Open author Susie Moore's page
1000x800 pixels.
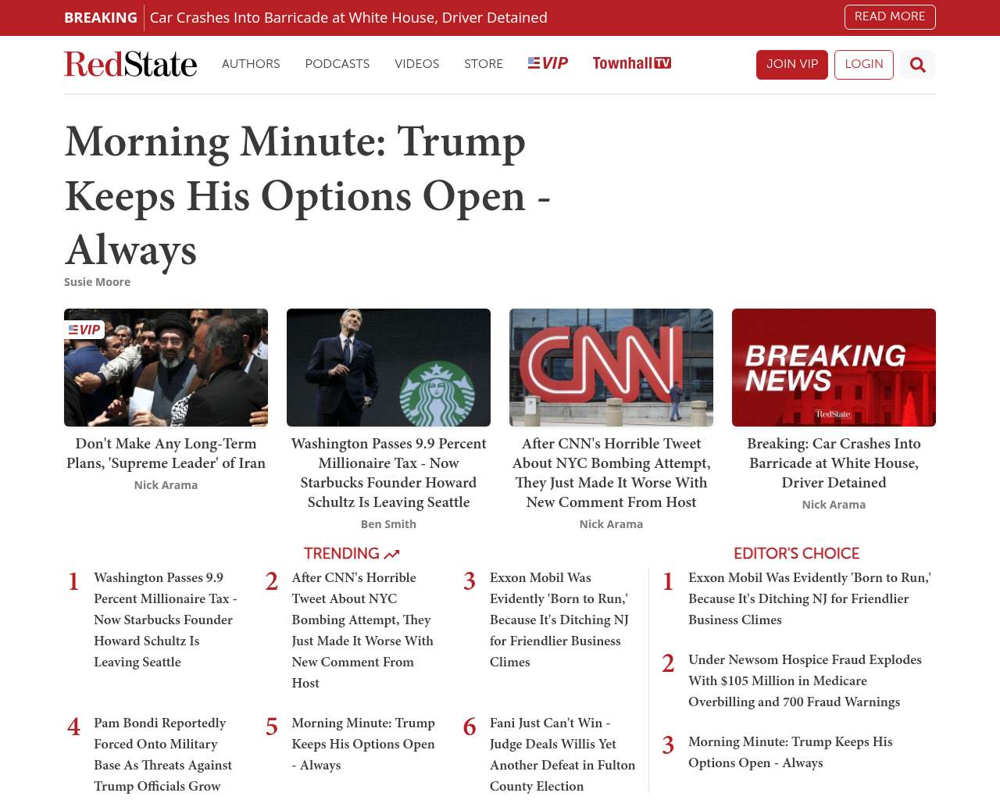click(x=97, y=282)
